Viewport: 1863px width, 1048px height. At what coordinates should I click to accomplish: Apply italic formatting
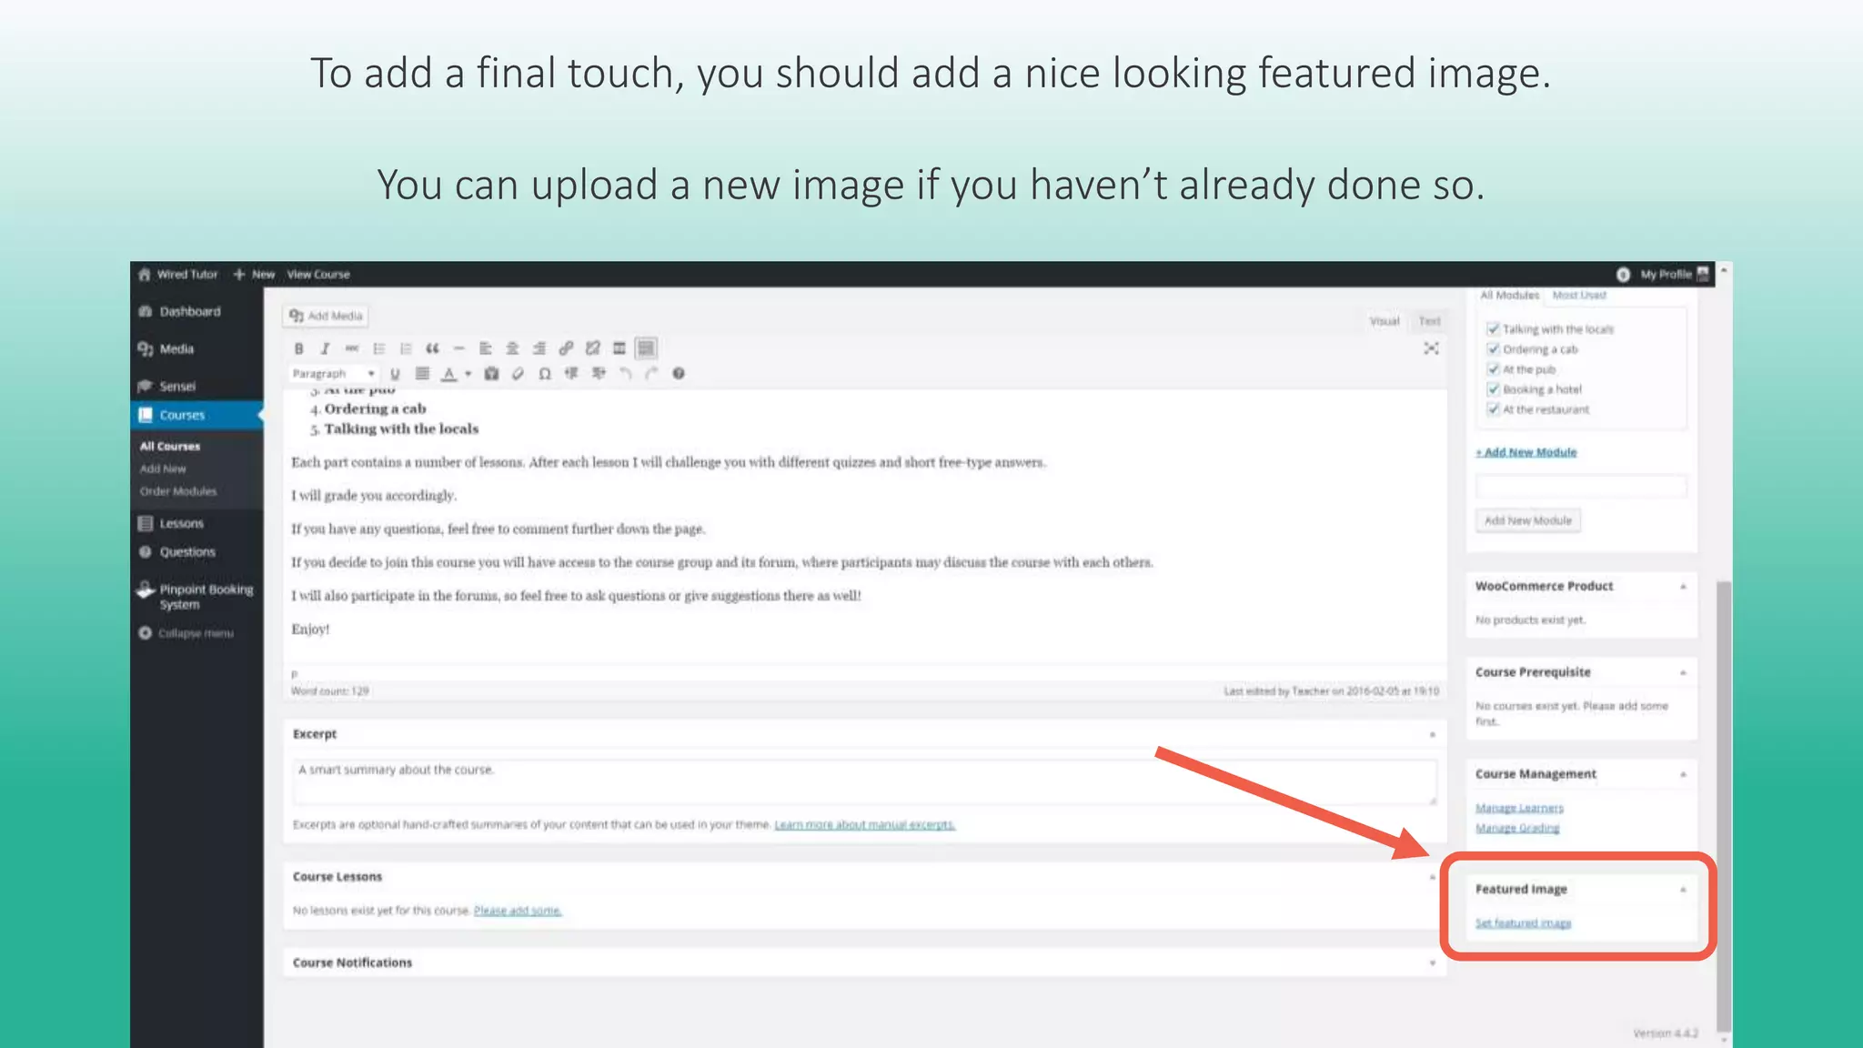(x=325, y=348)
